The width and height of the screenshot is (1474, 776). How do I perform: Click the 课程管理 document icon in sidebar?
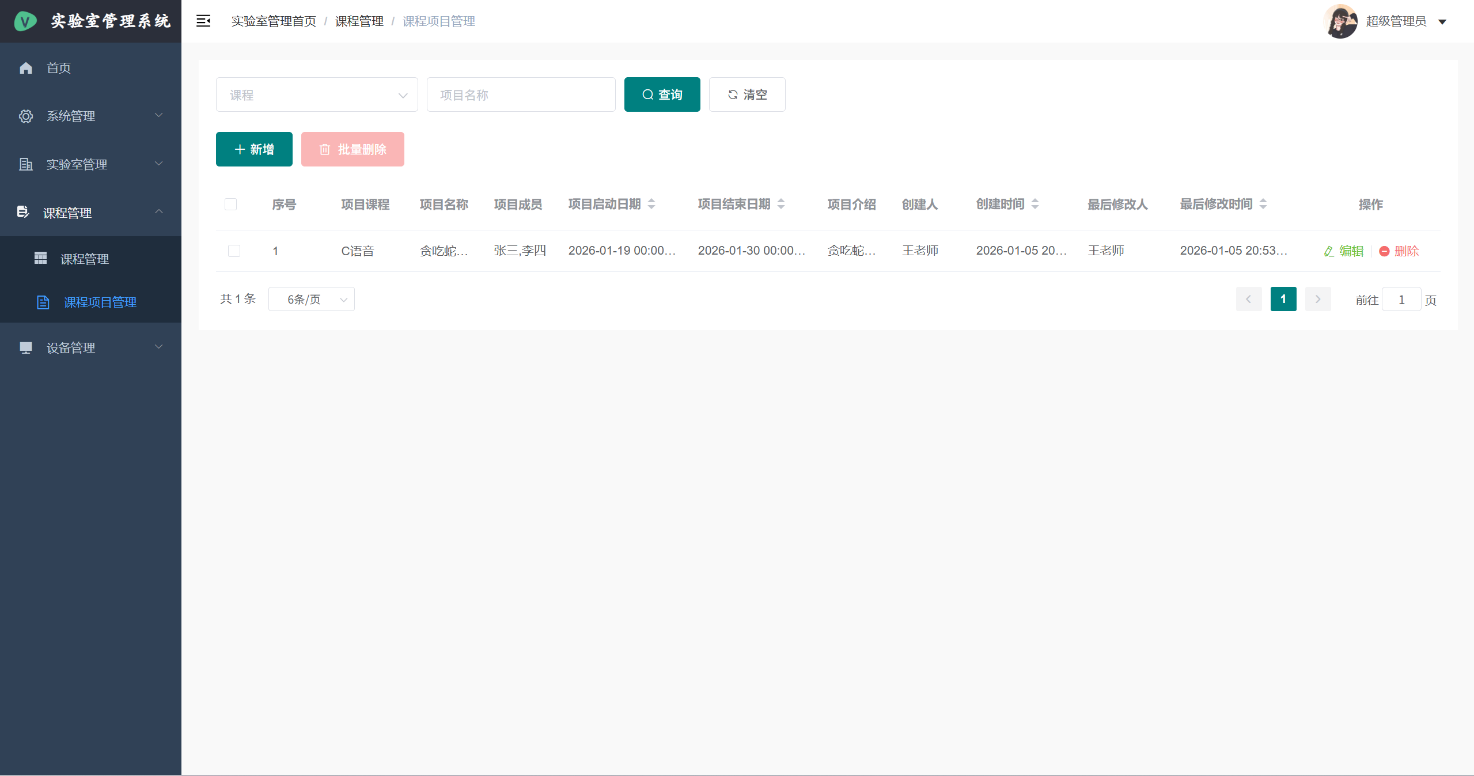click(x=22, y=212)
